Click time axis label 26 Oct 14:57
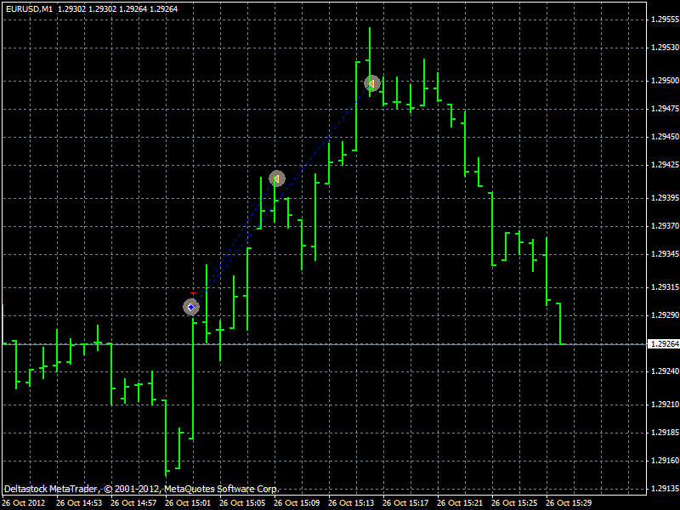The height and width of the screenshot is (510, 680). 133,503
